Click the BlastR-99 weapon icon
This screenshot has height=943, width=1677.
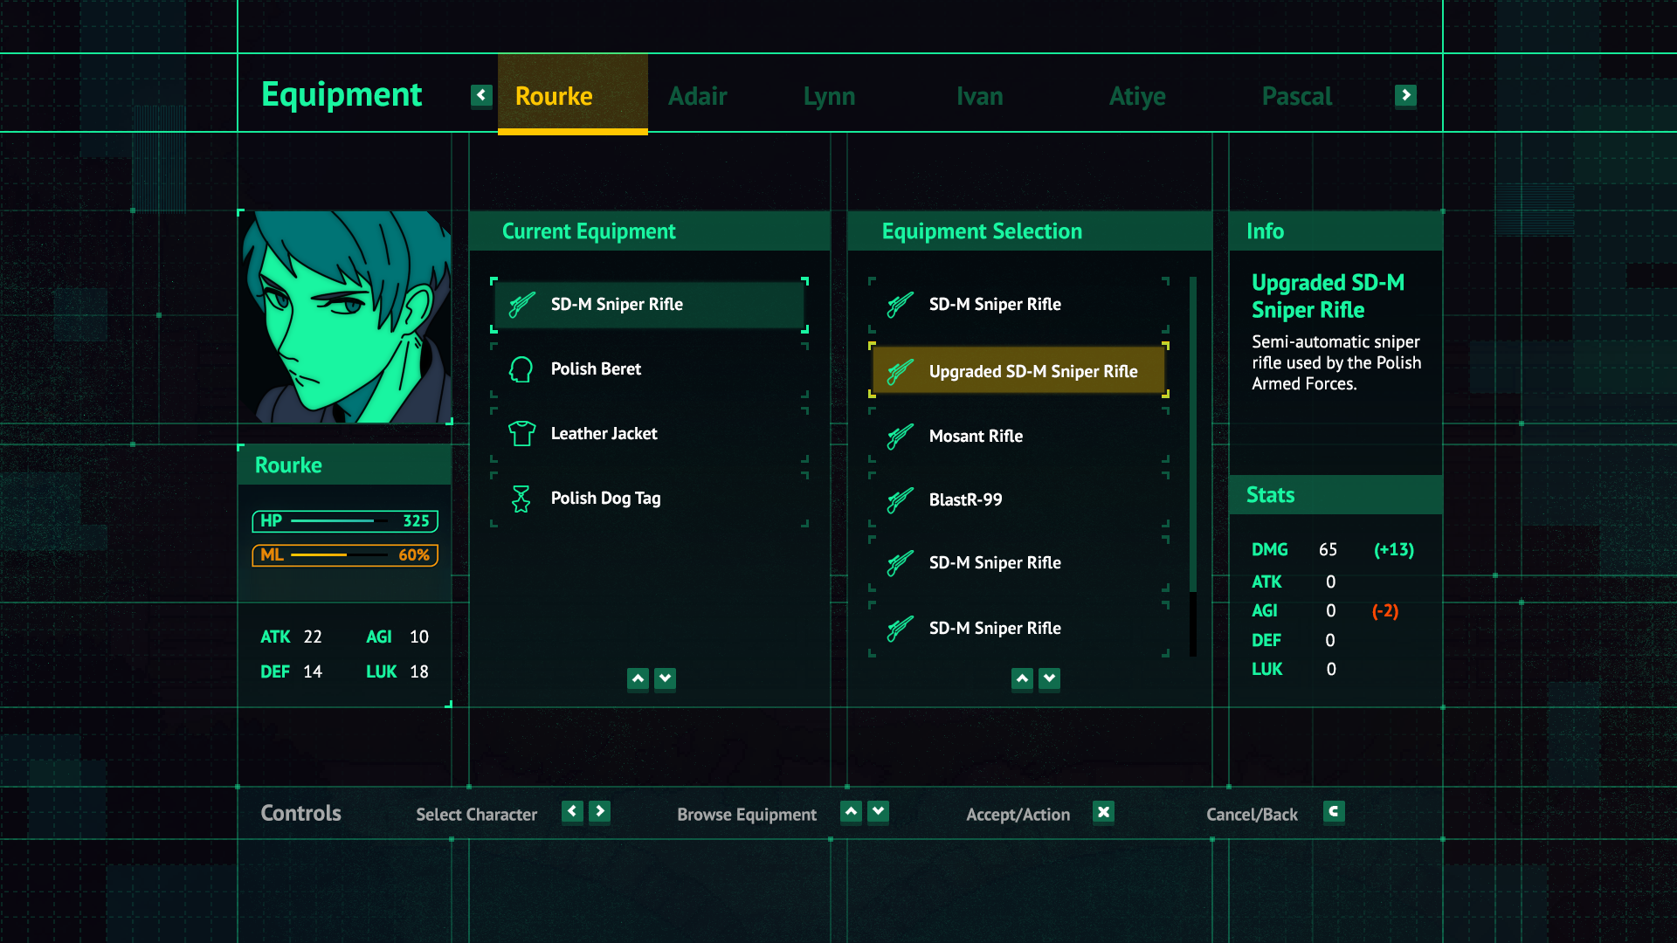[900, 500]
